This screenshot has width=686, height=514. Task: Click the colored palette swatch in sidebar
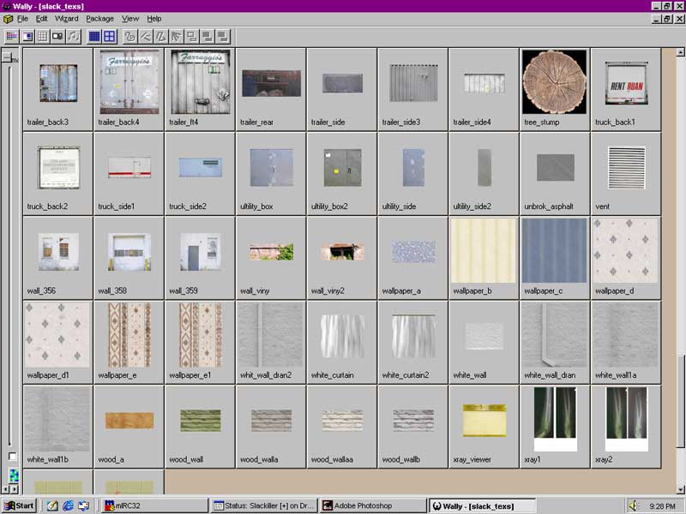(13, 474)
